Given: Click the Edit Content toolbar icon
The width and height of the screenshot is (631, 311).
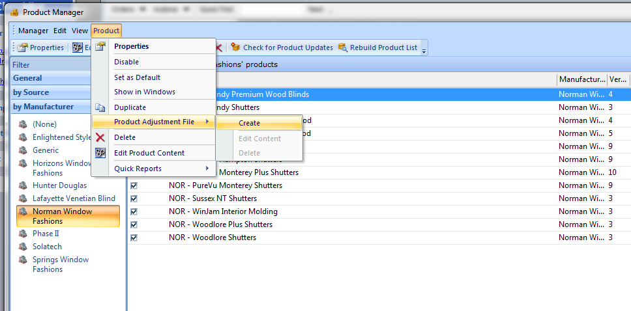Looking at the screenshot, I should [x=78, y=47].
